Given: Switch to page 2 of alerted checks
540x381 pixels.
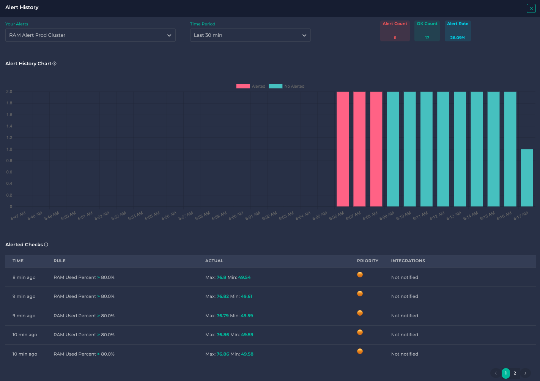Looking at the screenshot, I should pos(515,373).
